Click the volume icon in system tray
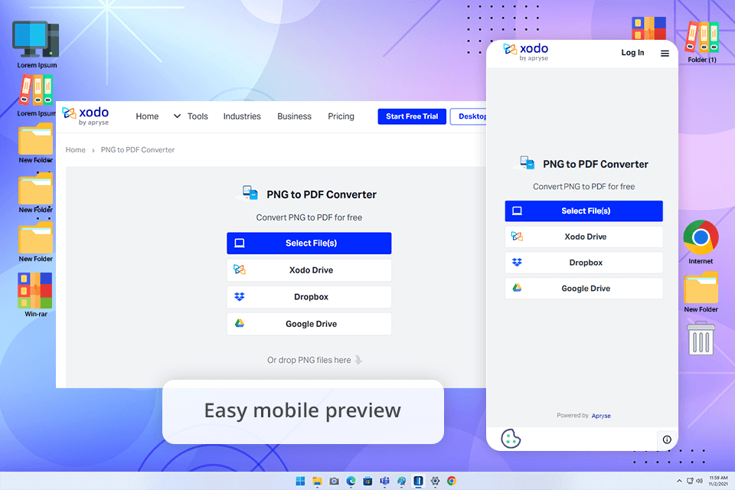 pos(699,481)
